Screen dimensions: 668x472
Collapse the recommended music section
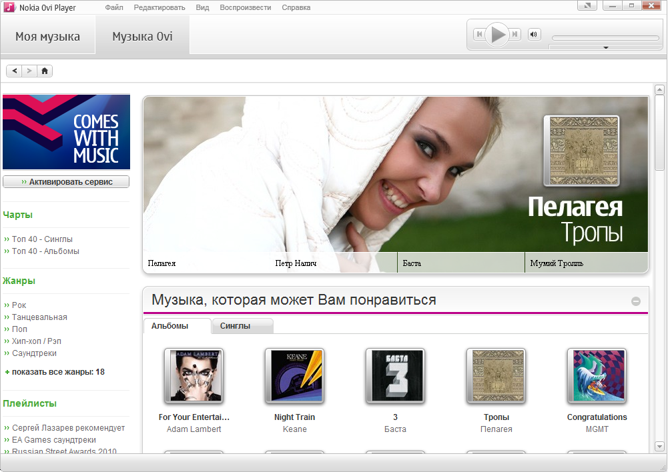pos(636,301)
